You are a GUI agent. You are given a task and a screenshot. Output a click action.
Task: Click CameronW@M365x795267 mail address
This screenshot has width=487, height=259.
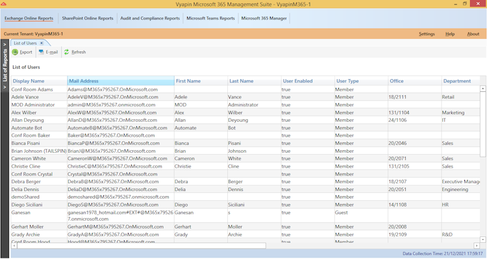(118, 158)
